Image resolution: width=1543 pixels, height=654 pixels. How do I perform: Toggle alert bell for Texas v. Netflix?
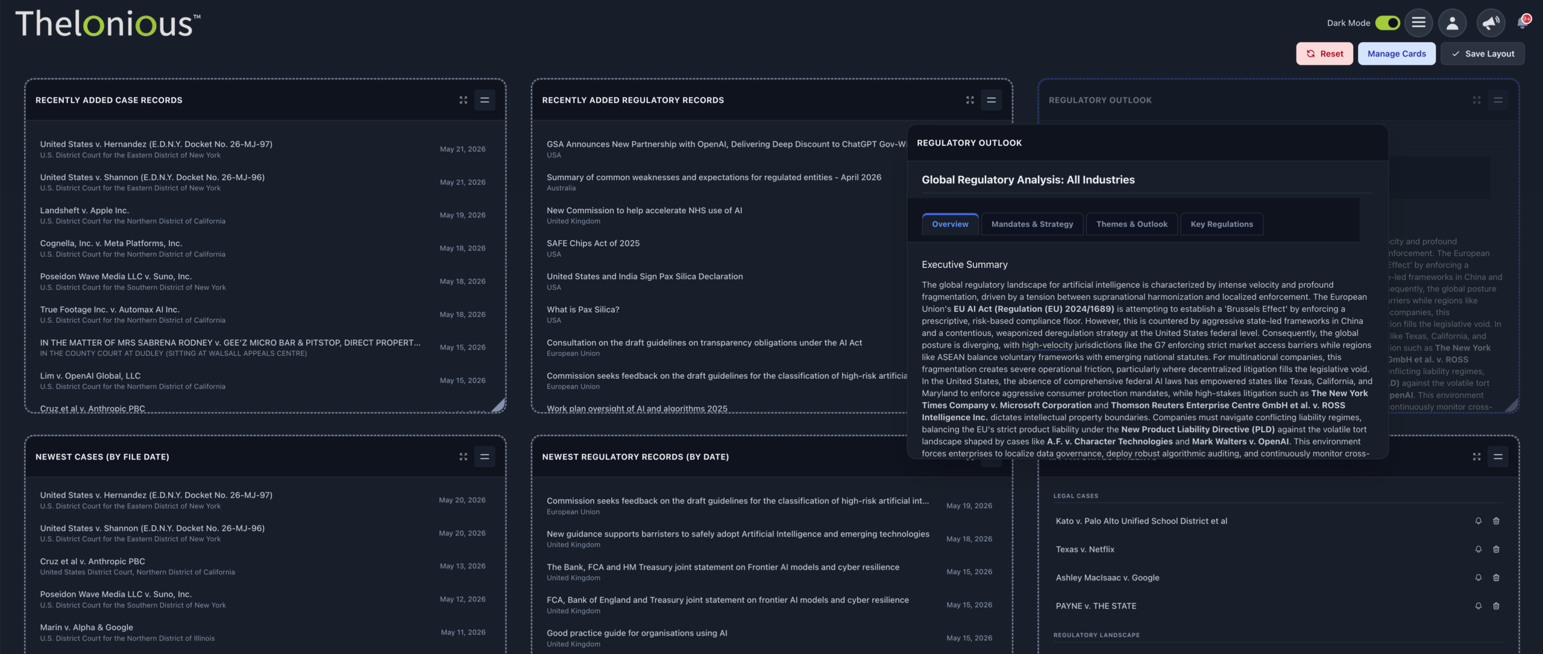coord(1478,549)
